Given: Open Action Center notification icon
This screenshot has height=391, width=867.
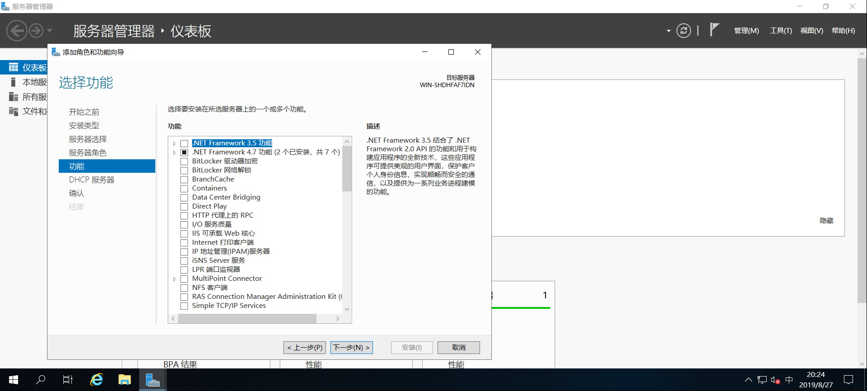Looking at the screenshot, I should click(848, 380).
